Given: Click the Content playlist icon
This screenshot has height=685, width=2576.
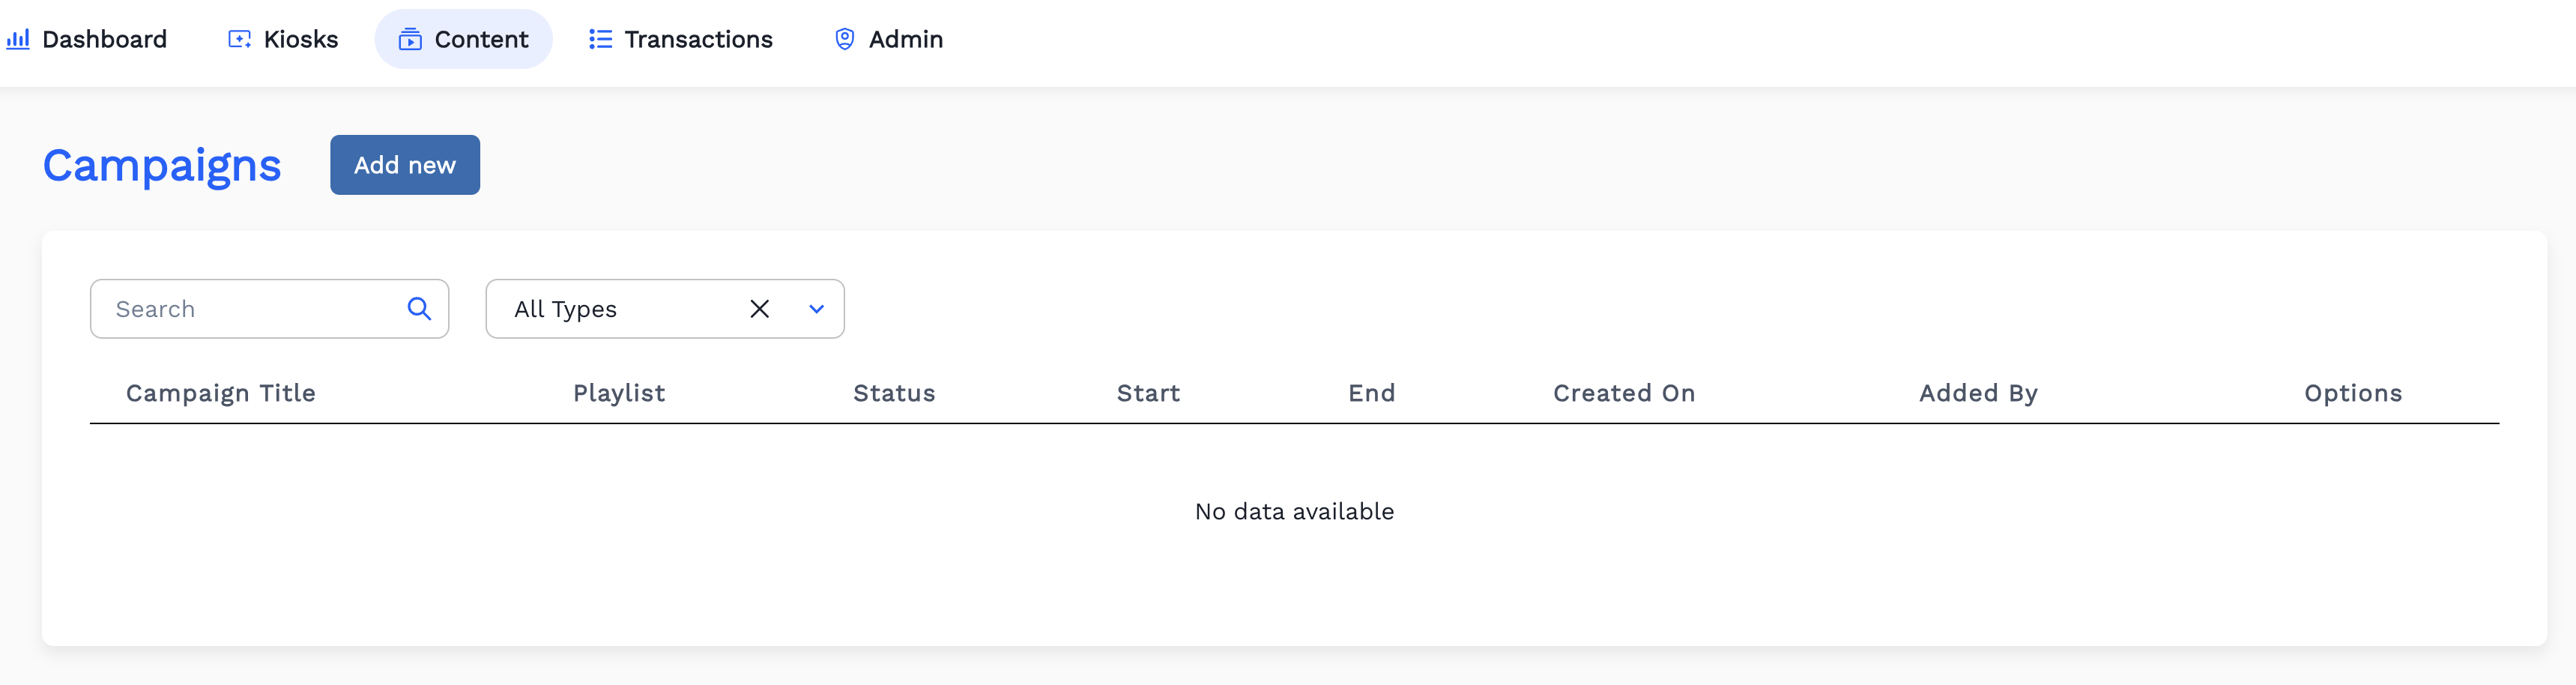Looking at the screenshot, I should (x=410, y=39).
